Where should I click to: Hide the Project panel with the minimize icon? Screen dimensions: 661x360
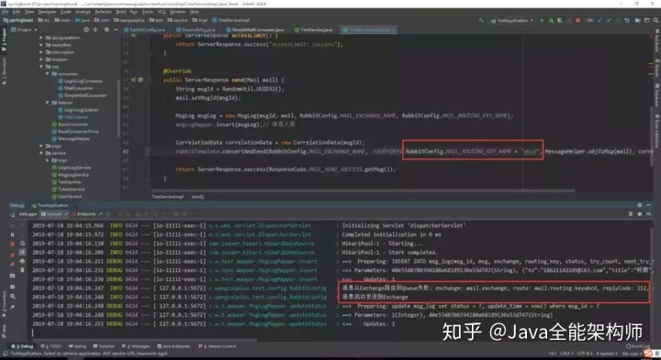point(115,30)
